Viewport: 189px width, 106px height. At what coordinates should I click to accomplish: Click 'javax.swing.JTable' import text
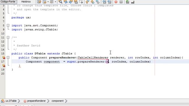40,29
